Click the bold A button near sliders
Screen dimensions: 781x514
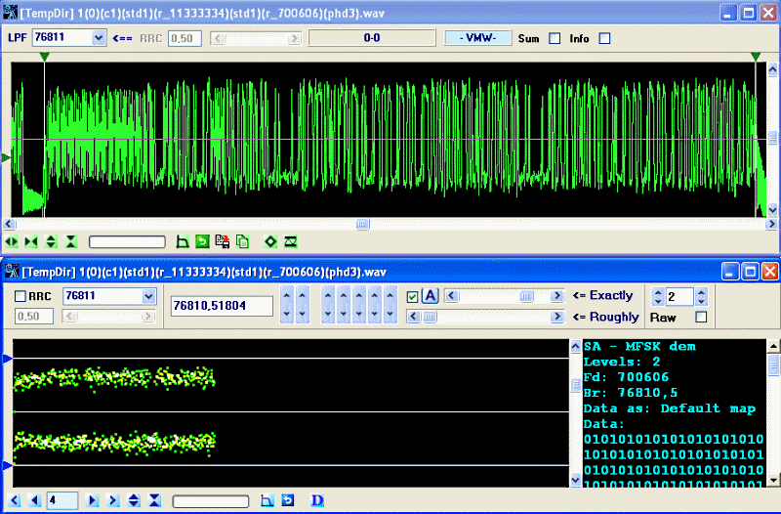(x=430, y=296)
